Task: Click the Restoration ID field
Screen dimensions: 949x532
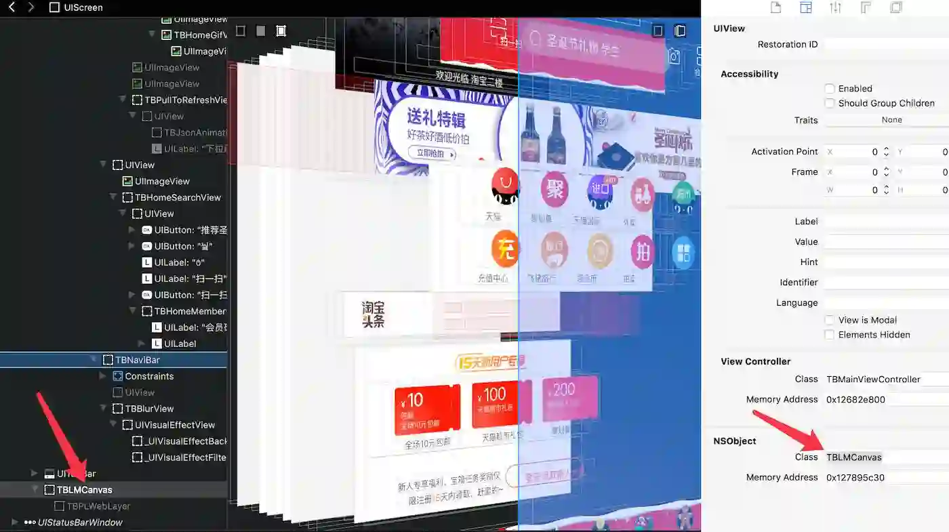Action: click(887, 45)
